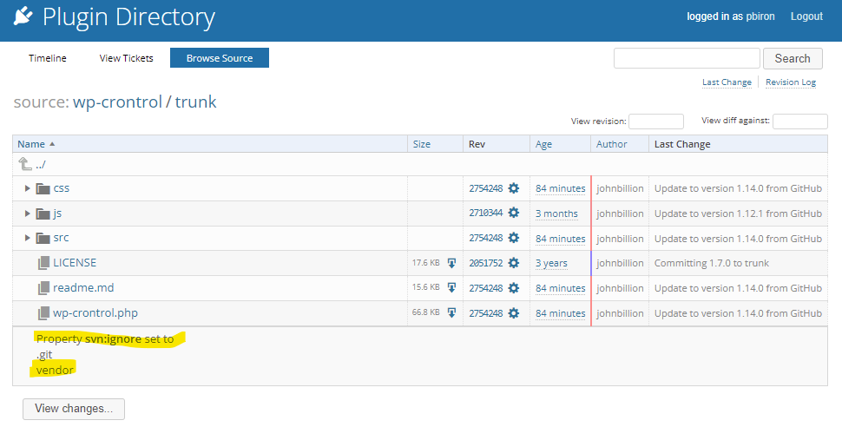This screenshot has width=842, height=427.
Task: Click the Plugin Directory title text
Action: tap(128, 17)
